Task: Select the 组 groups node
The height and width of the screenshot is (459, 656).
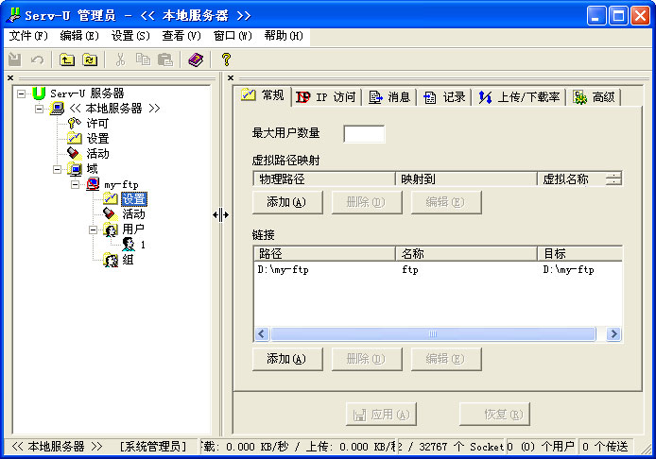Action: pyautogui.click(x=128, y=260)
